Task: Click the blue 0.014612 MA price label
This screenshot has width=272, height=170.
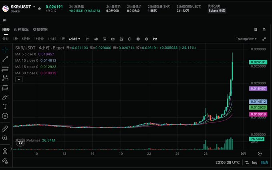Action: tap(258, 102)
